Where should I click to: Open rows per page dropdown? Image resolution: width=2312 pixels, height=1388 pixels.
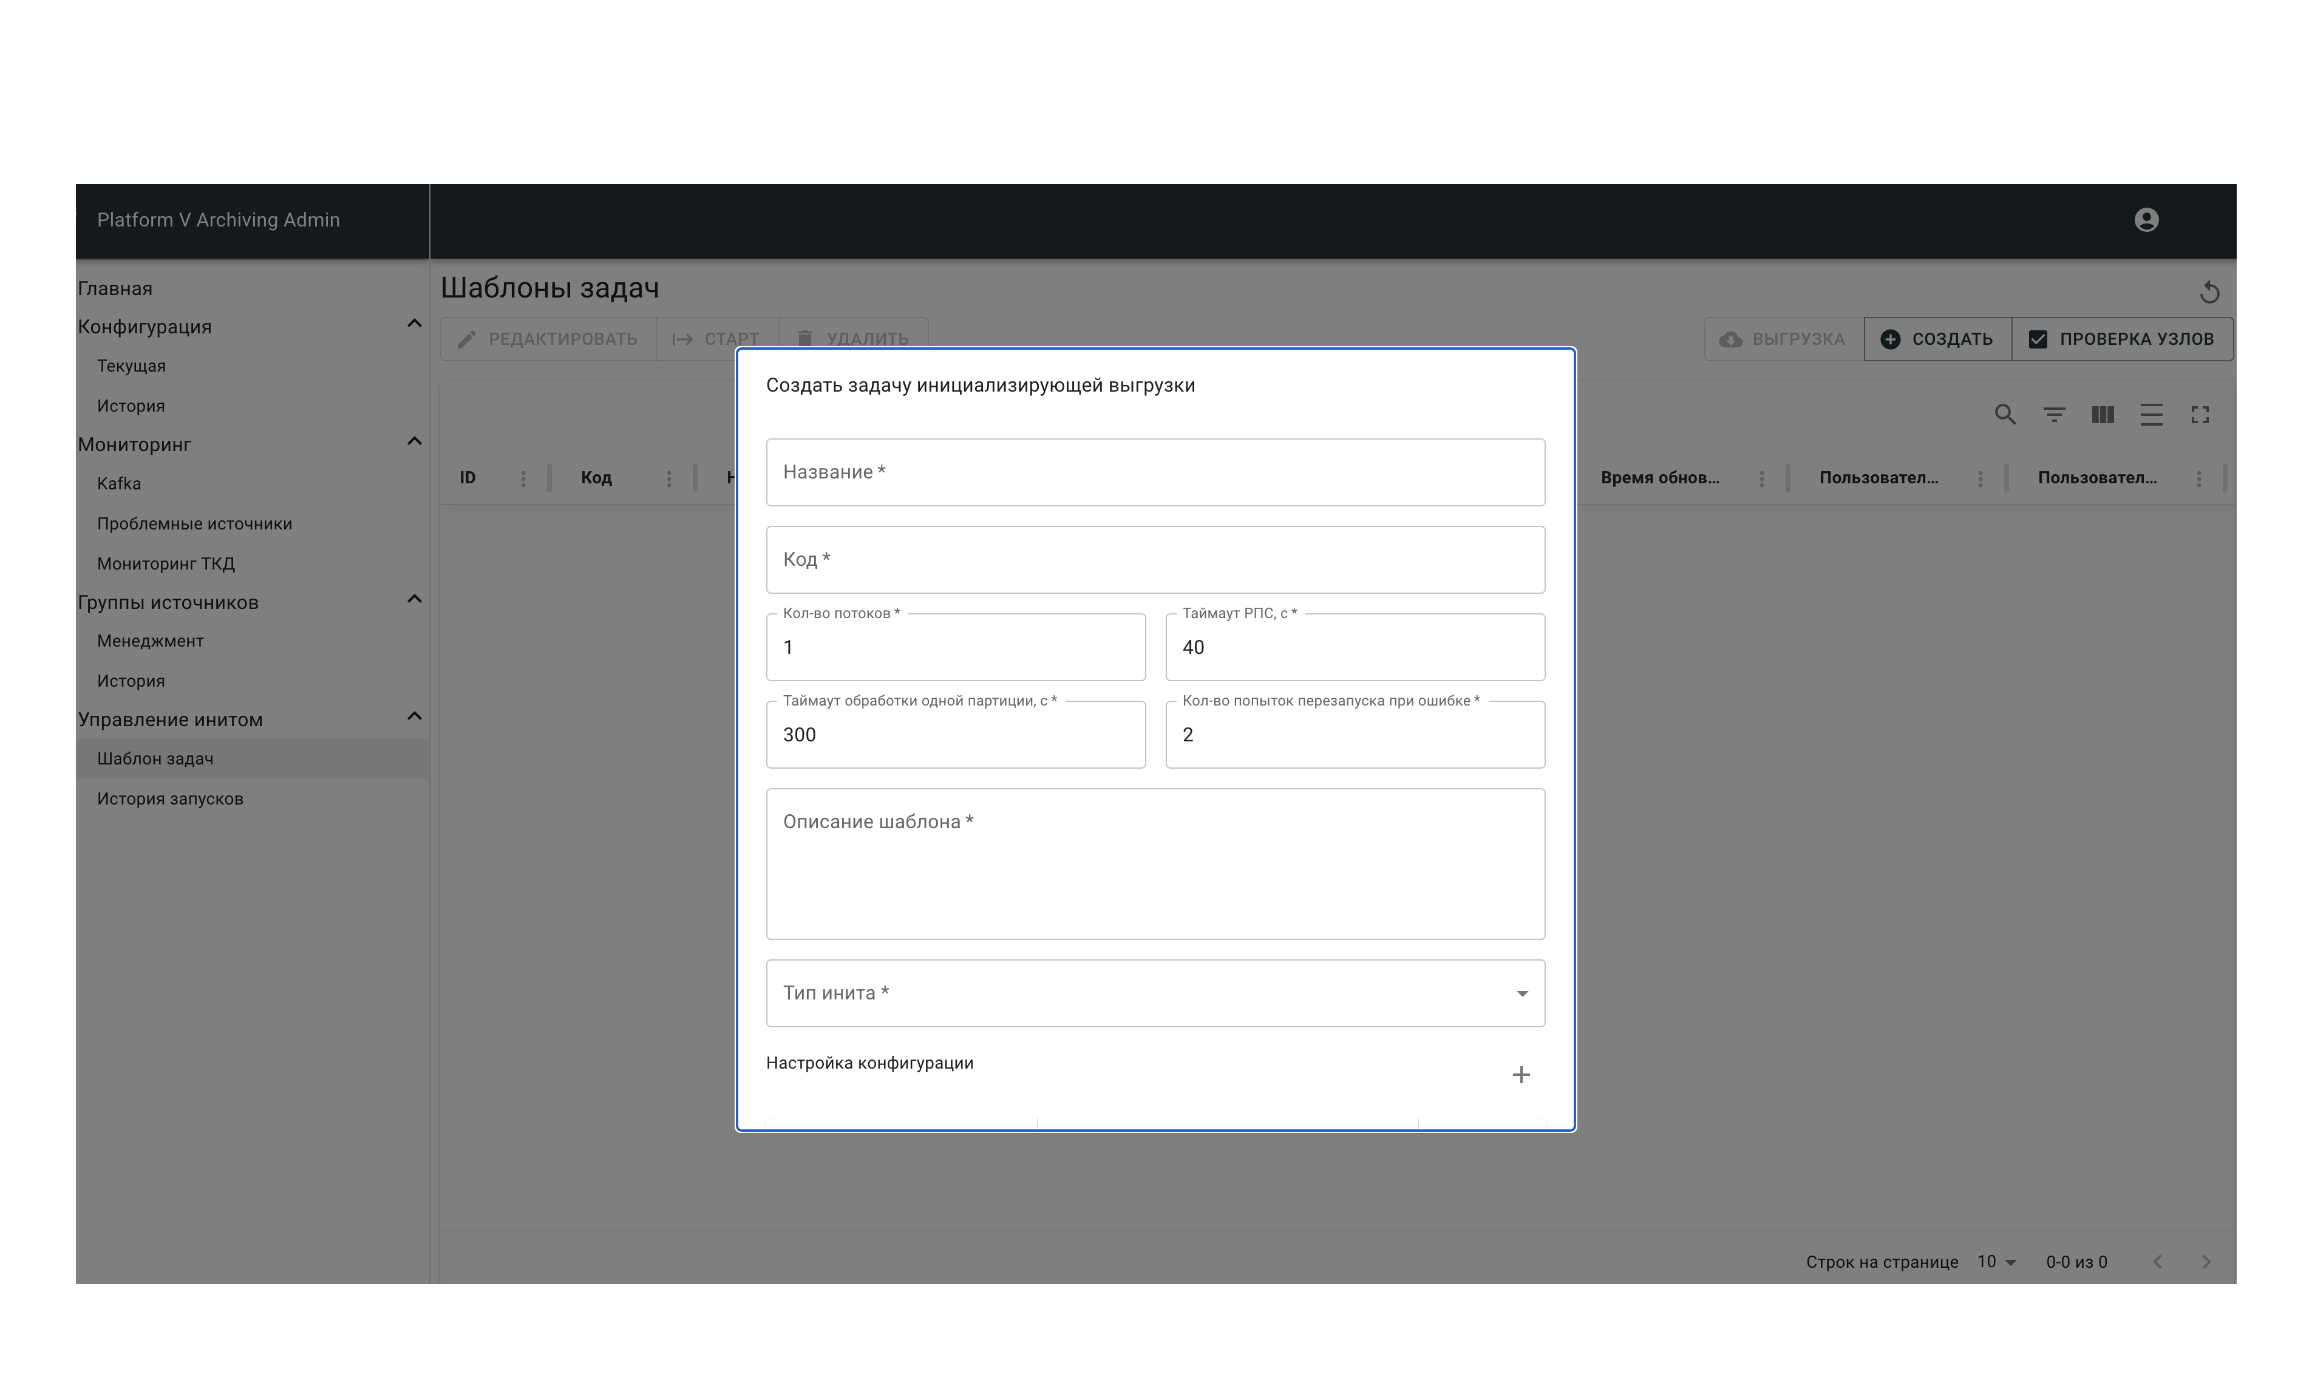coord(1996,1262)
